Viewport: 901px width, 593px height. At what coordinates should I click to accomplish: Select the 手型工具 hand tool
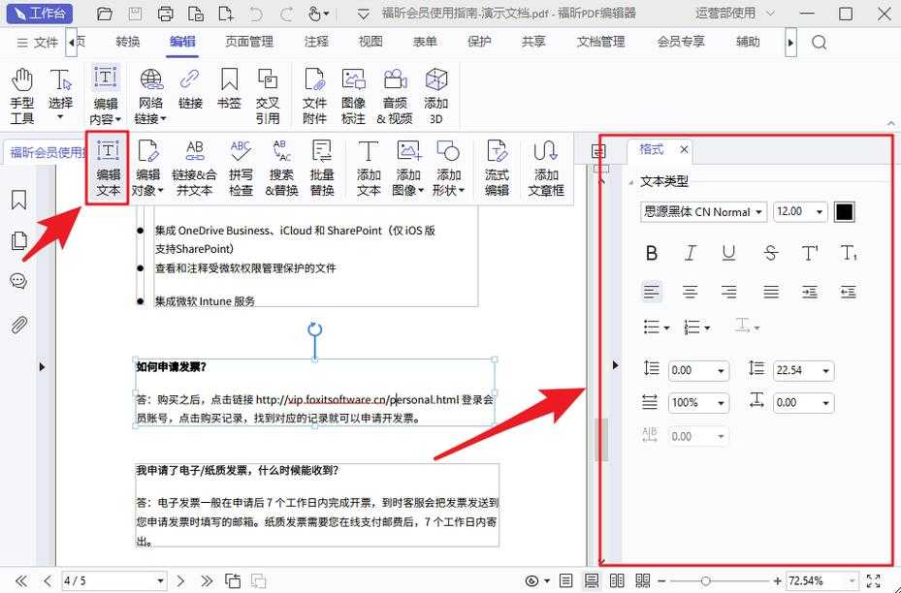21,91
